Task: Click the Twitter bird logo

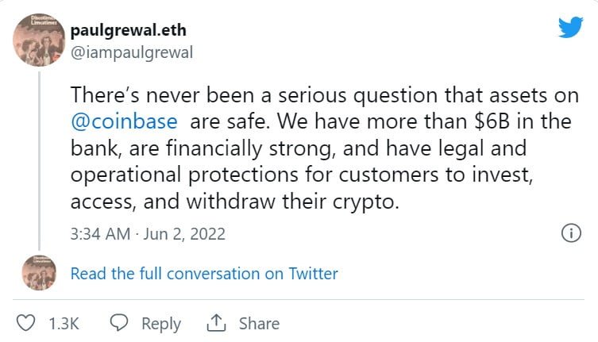Action: 570,26
